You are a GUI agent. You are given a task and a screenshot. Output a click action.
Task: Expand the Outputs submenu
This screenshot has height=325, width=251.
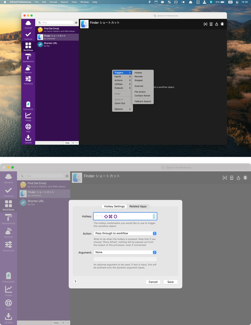click(x=122, y=88)
